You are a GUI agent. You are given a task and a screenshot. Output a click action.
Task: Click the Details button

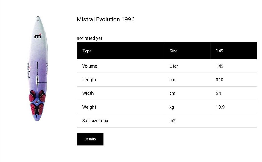coord(90,139)
